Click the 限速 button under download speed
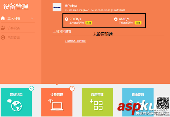Screen dimensions: 170x117 tap(138, 22)
